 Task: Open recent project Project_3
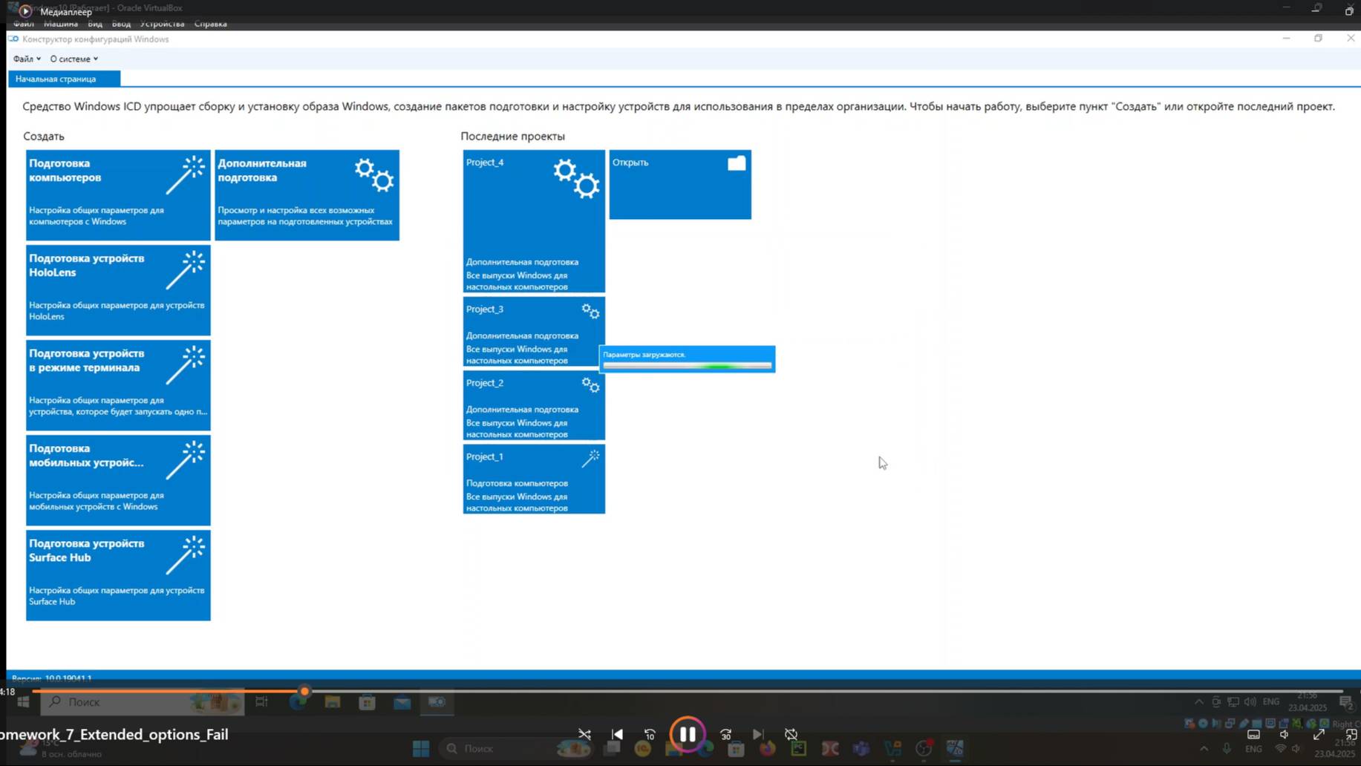[x=534, y=332]
